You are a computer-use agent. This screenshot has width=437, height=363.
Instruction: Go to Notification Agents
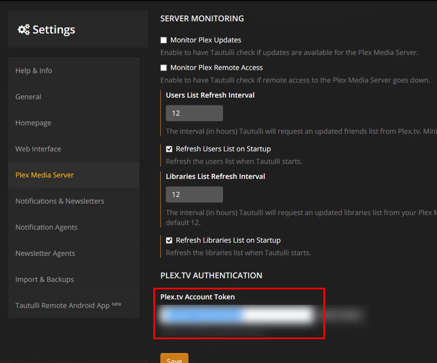click(46, 227)
